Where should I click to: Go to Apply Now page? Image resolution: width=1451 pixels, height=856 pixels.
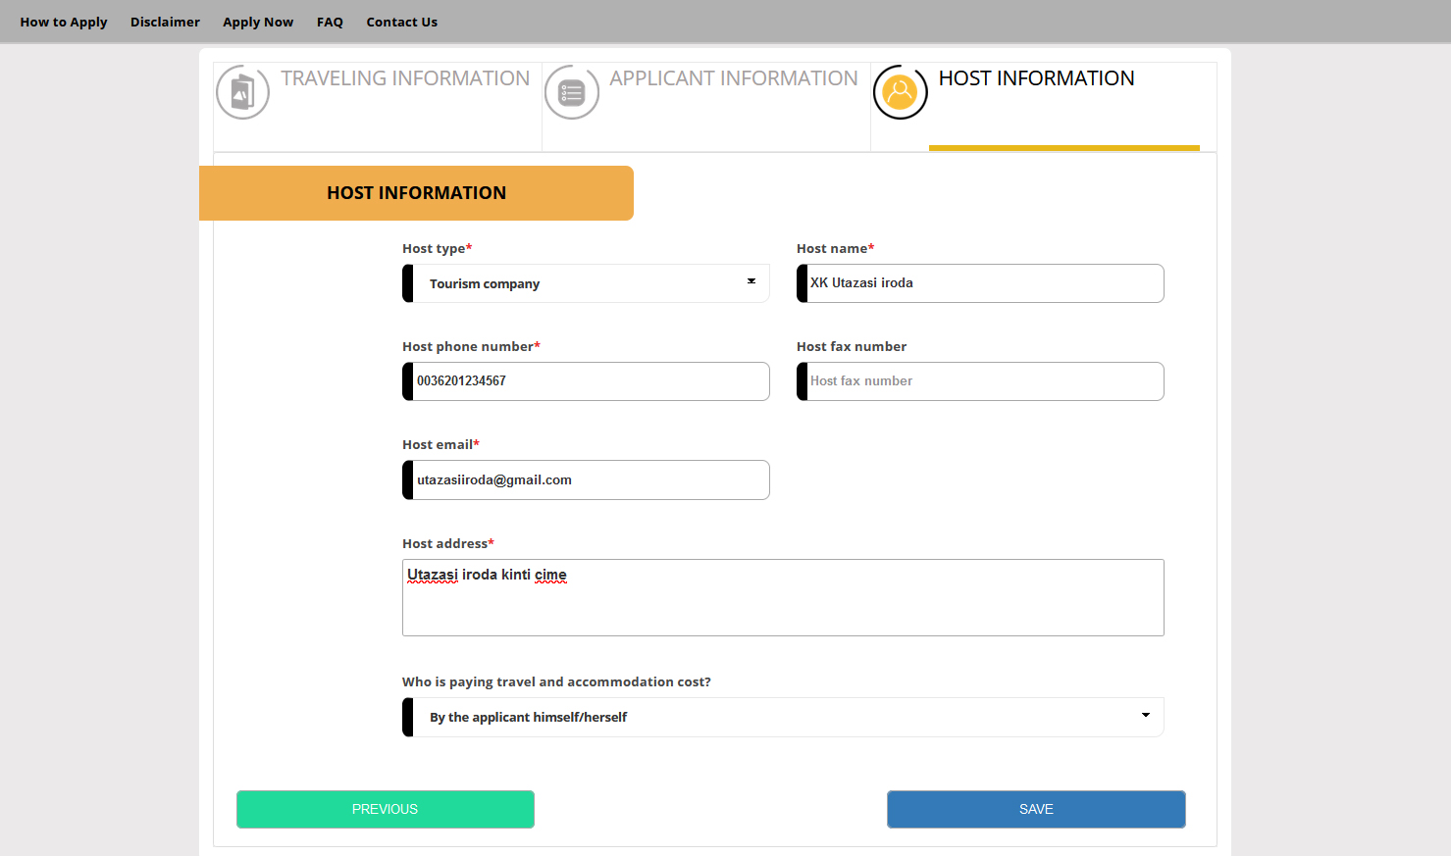click(258, 22)
